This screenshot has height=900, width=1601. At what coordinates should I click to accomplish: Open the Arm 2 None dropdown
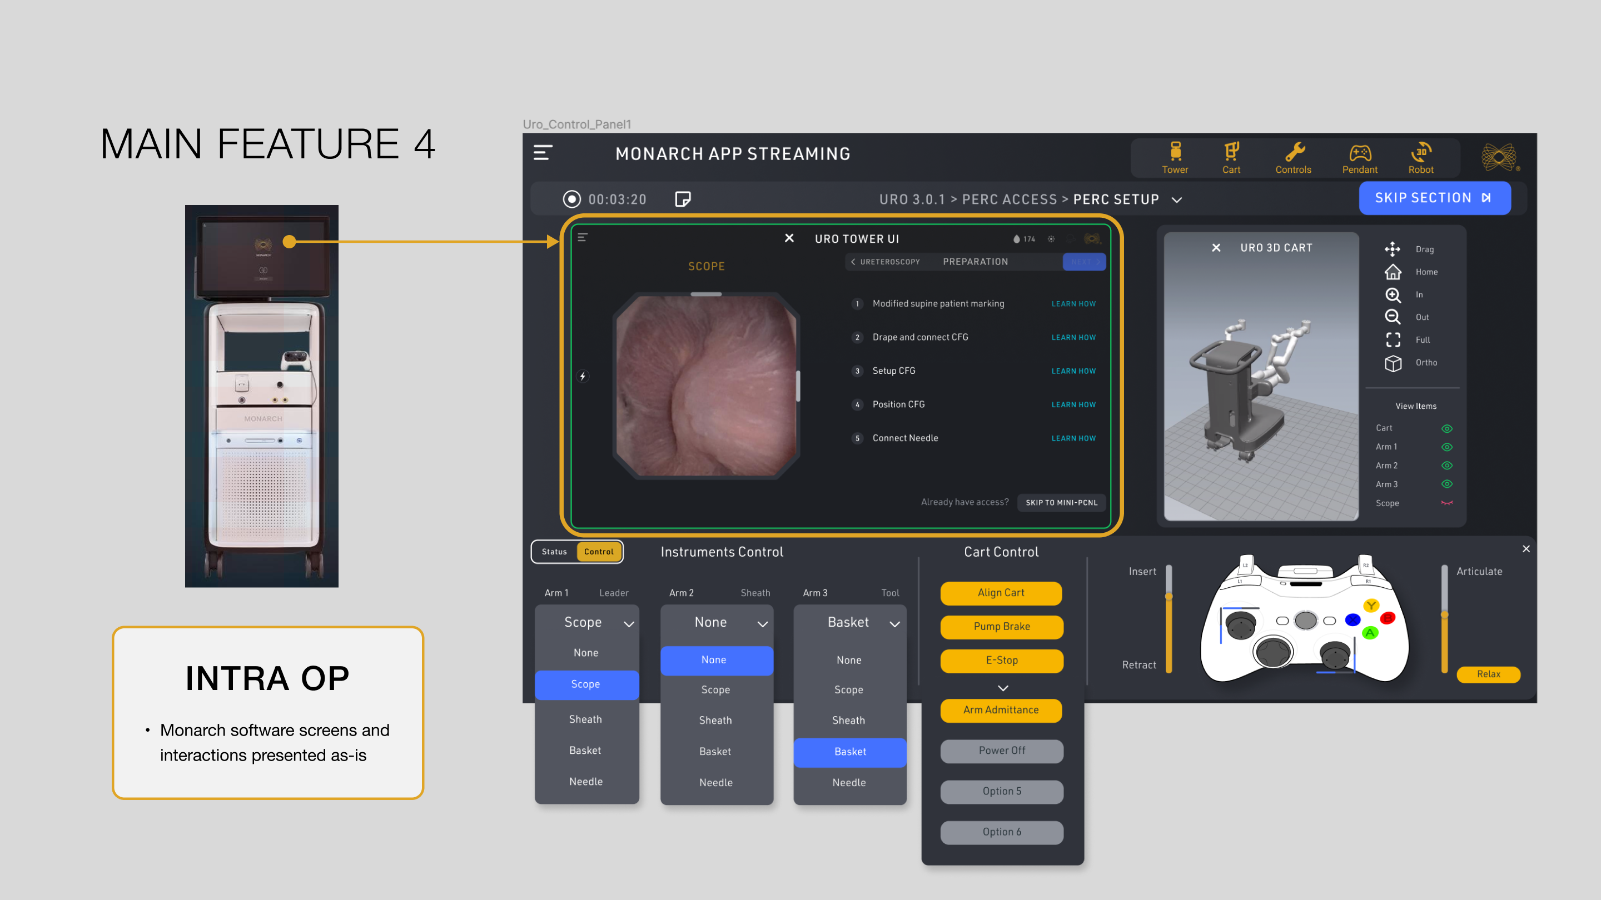(x=717, y=622)
